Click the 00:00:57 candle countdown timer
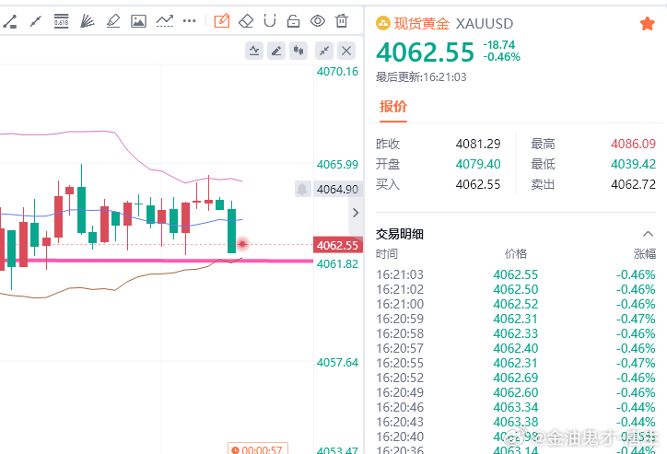This screenshot has height=454, width=667. click(258, 448)
